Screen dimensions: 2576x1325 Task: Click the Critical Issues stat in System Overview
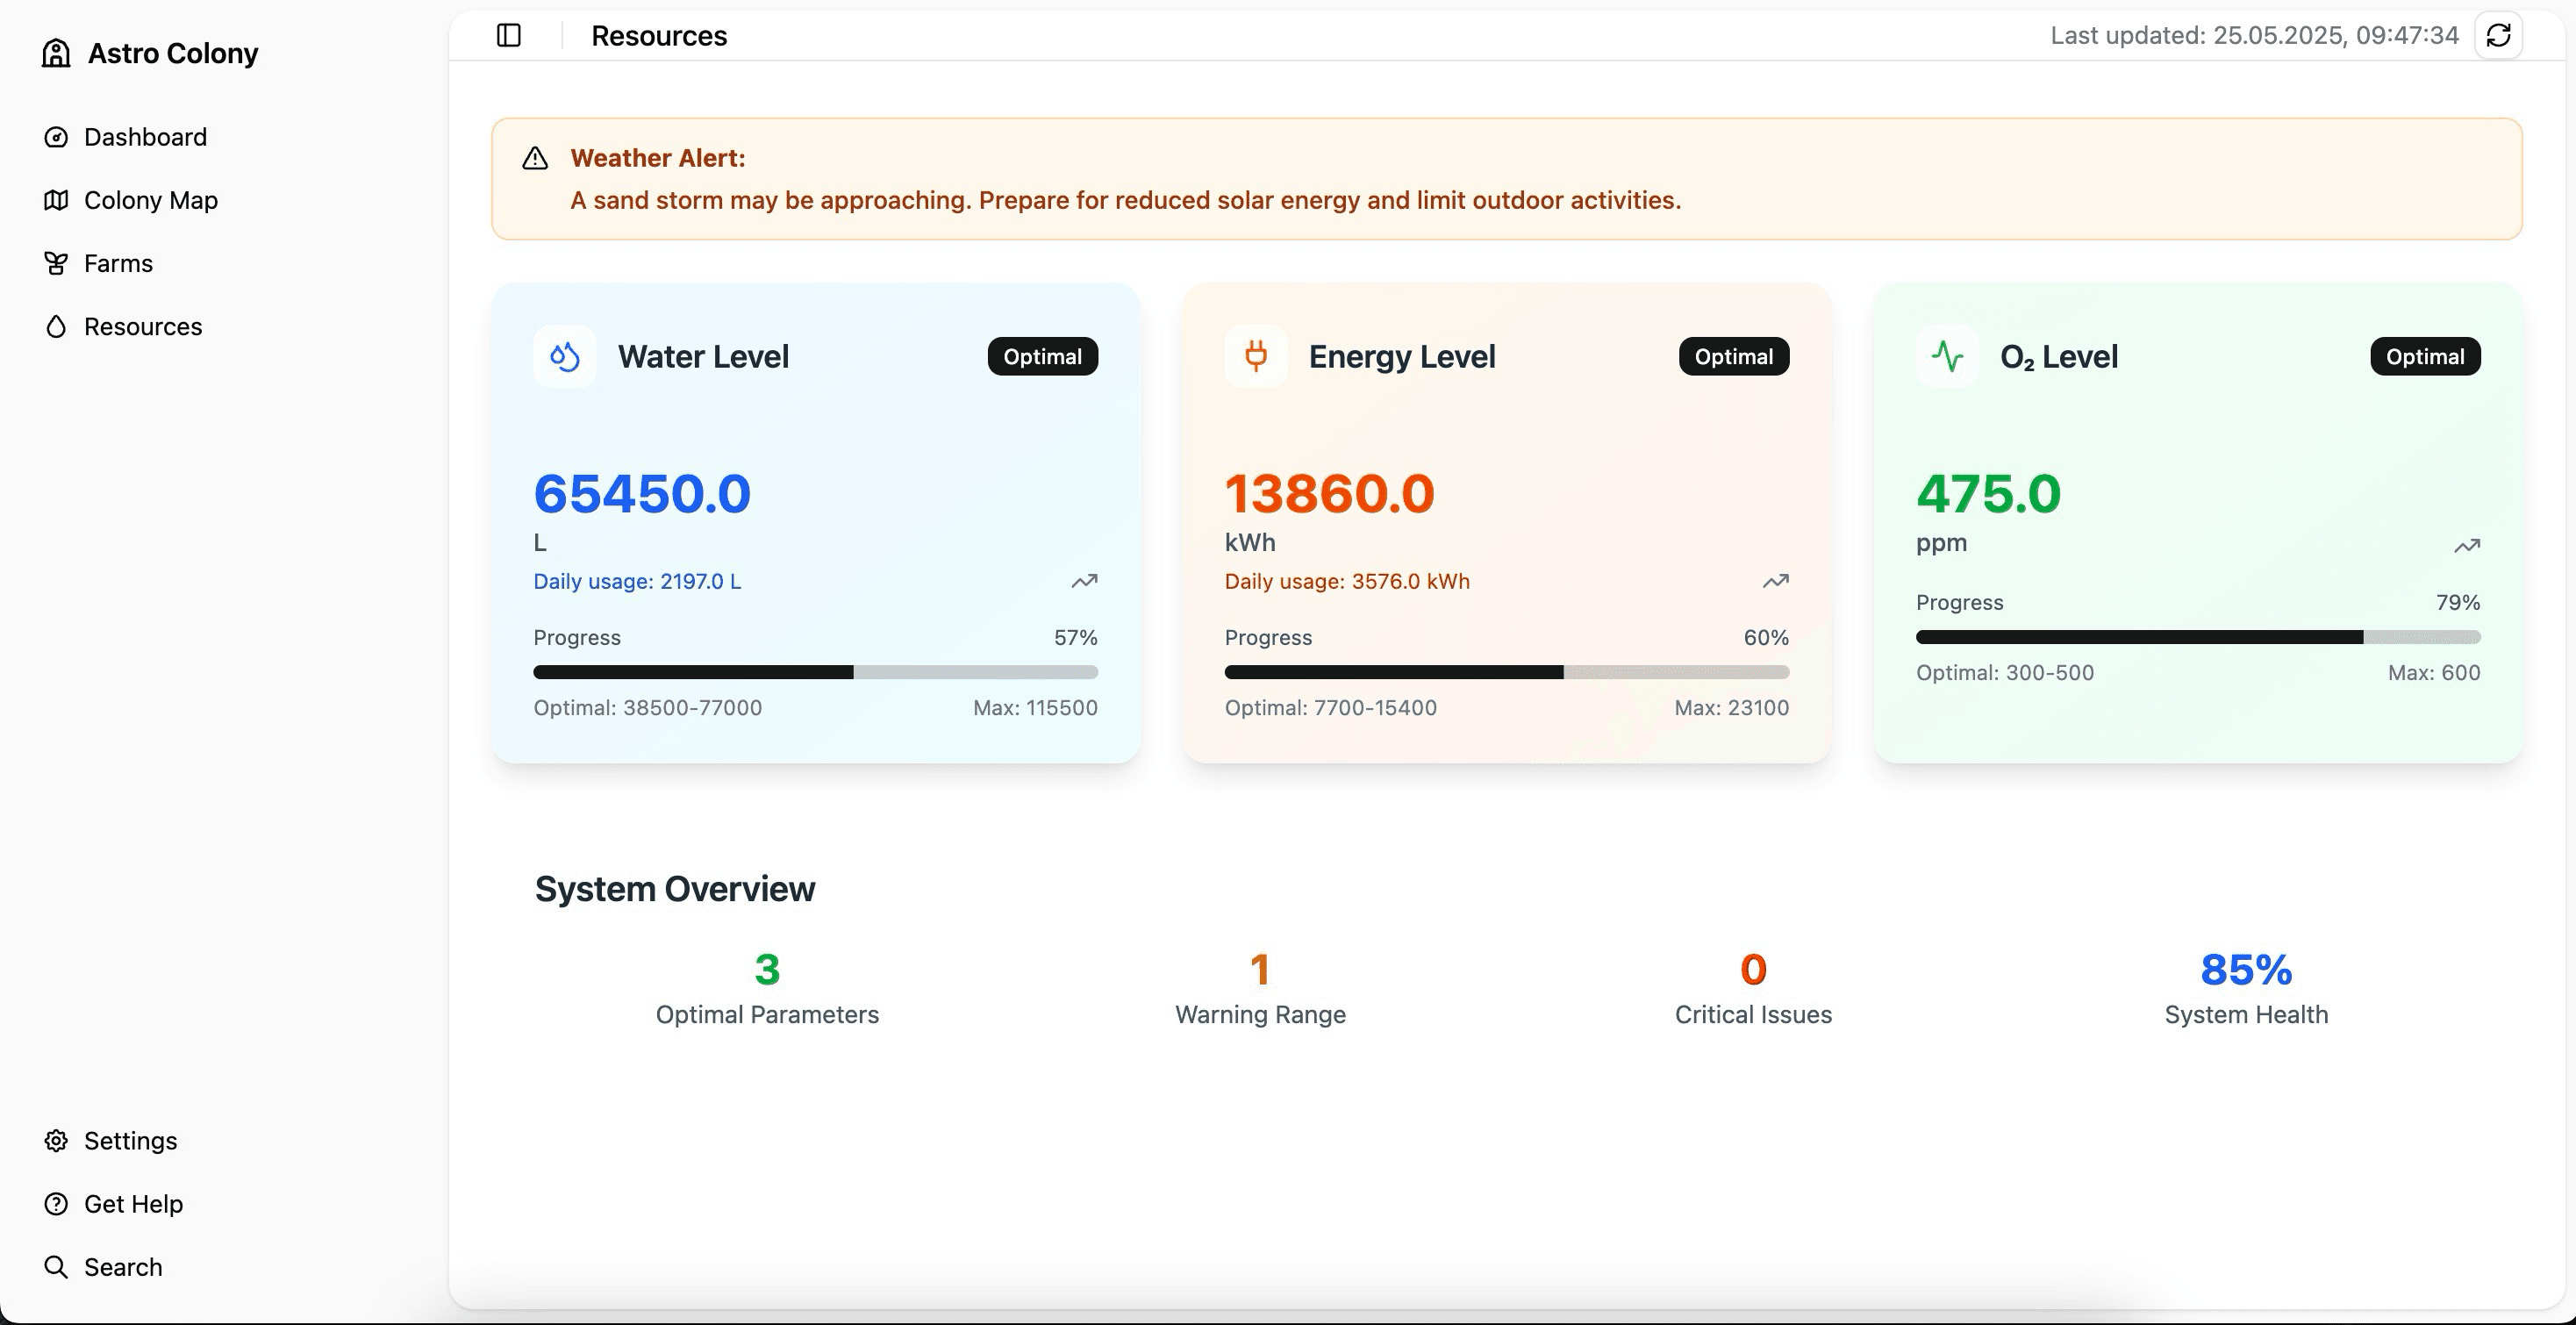(x=1752, y=988)
